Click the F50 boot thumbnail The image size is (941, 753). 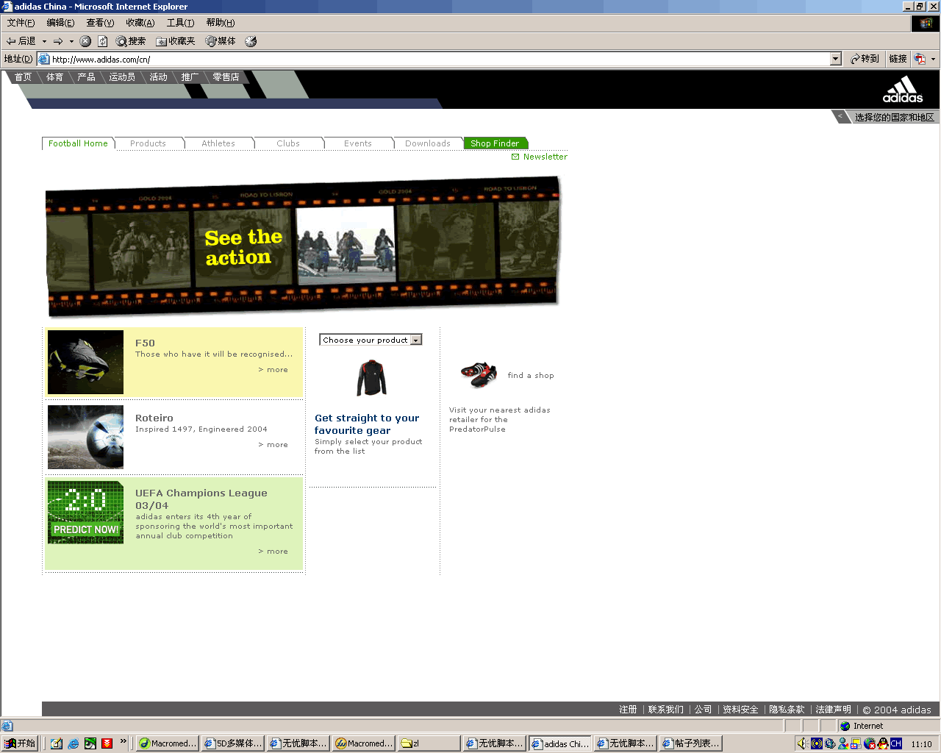coord(85,362)
